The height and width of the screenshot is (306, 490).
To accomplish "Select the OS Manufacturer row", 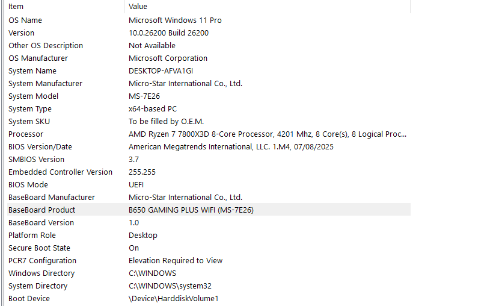I will pos(38,58).
